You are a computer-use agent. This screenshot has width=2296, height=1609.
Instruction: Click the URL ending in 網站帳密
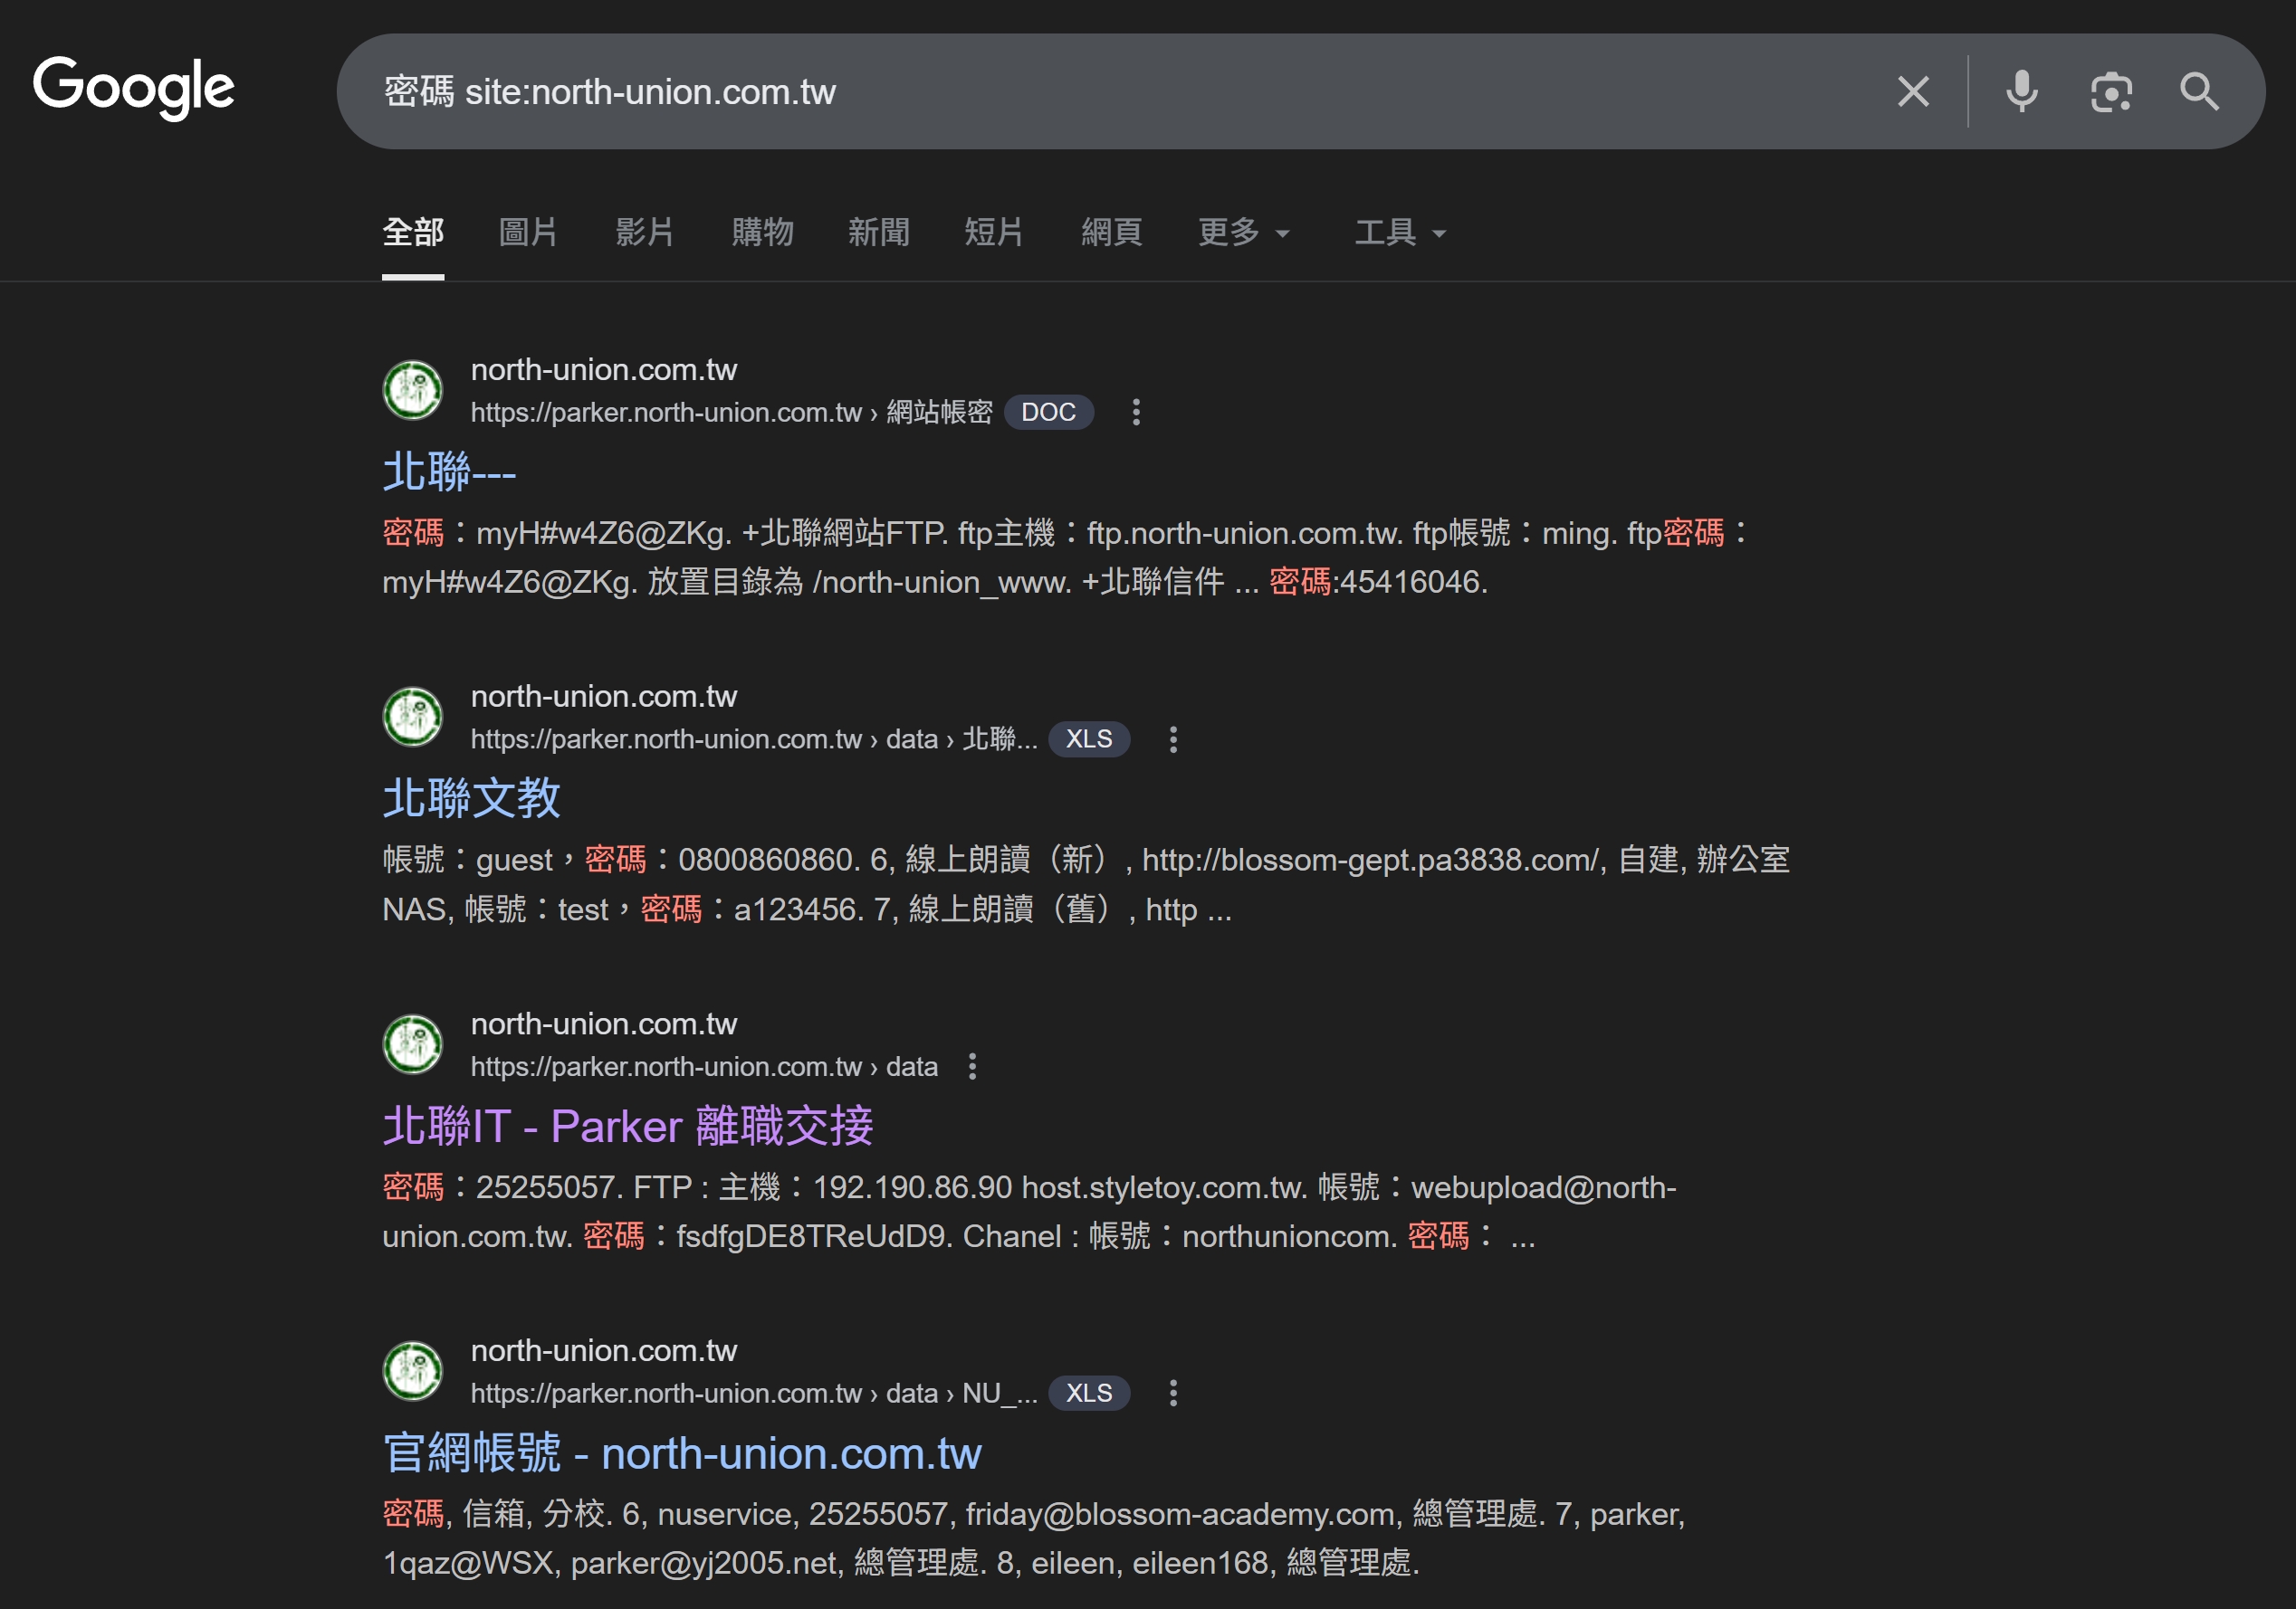[x=731, y=412]
